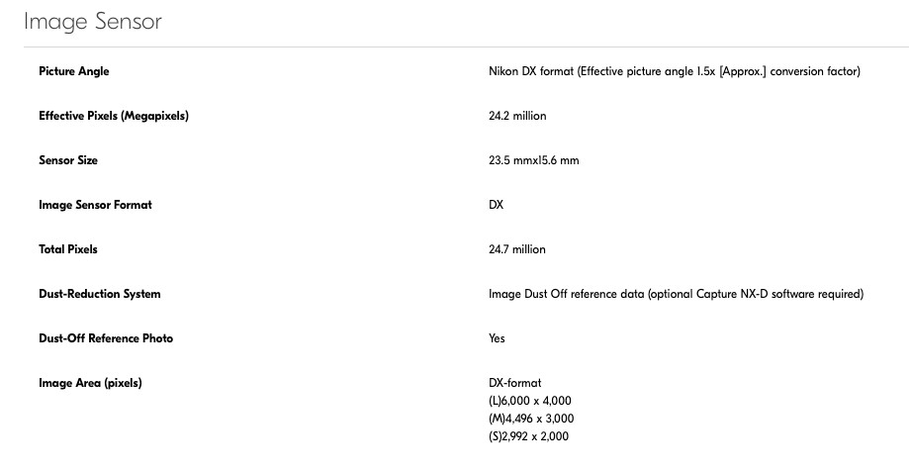Viewport: 909px width, 470px height.
Task: Click the DX sensor format value
Action: 497,205
